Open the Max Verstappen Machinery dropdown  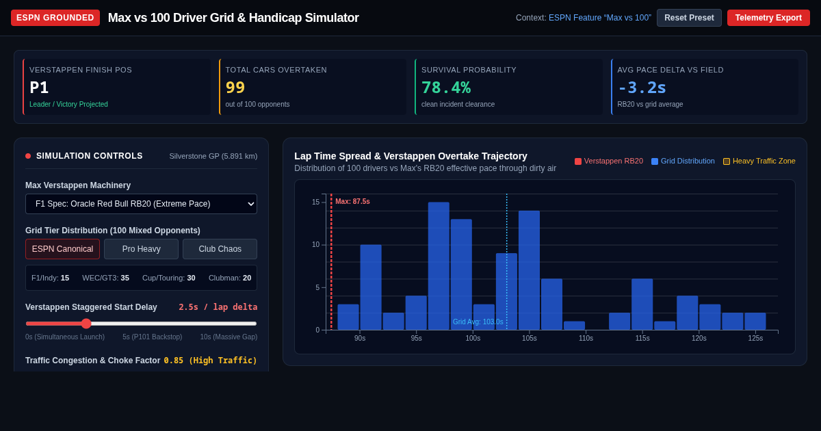tap(141, 204)
